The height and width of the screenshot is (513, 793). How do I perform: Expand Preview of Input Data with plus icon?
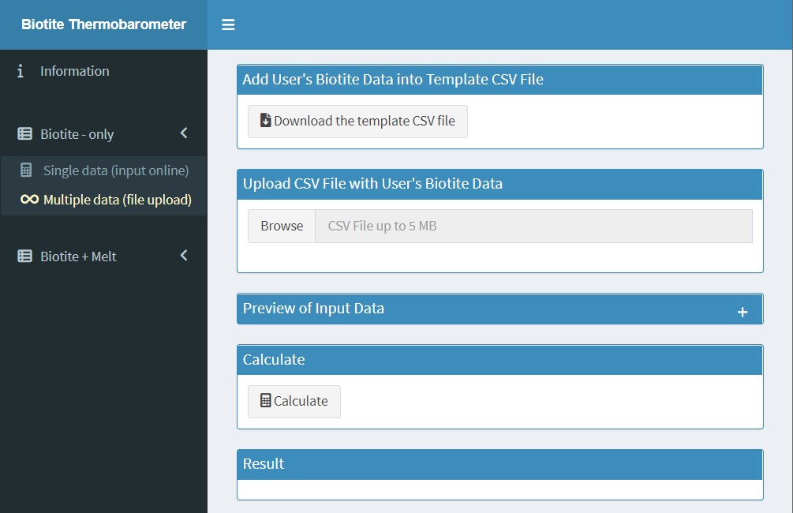742,312
